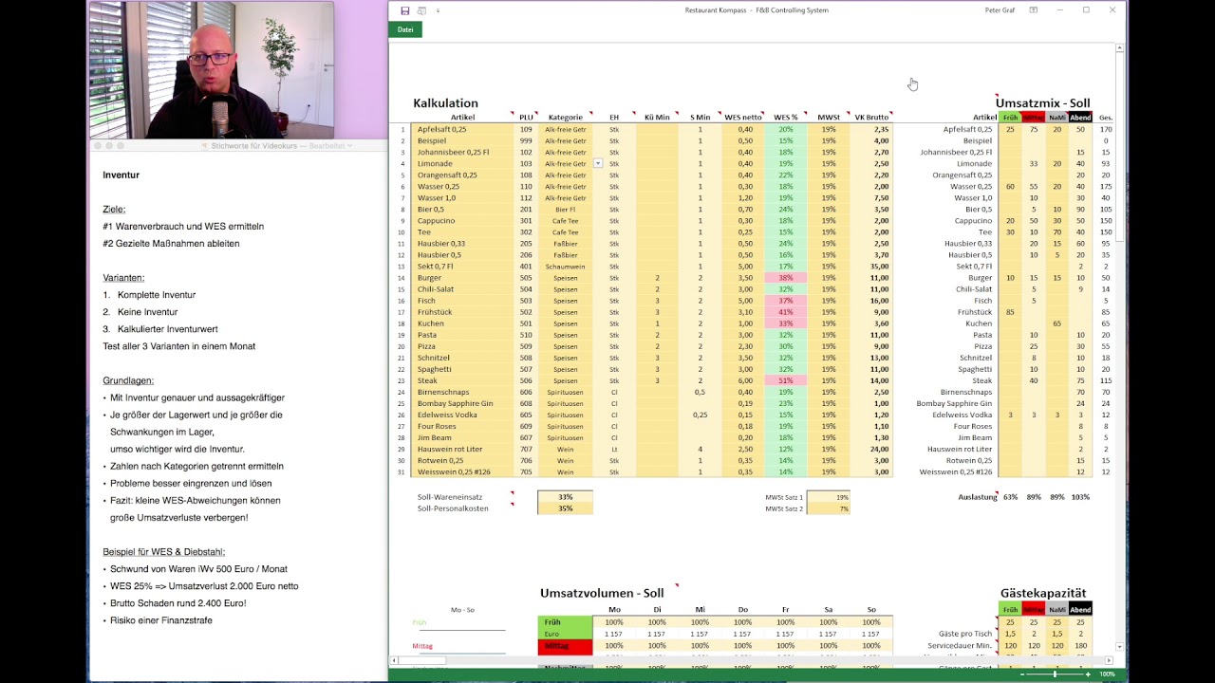Click Steak WES % cell showing 51%
Image resolution: width=1215 pixels, height=683 pixels.
(x=785, y=380)
